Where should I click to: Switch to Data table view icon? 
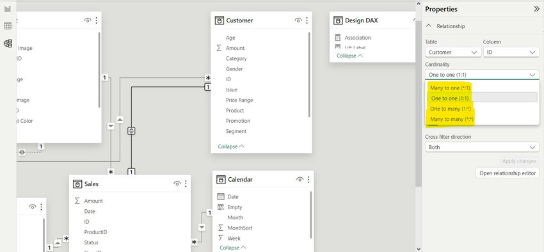[x=8, y=26]
